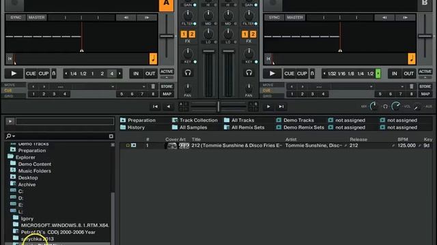Click global transport forward play arrow
Screen dimensions: 437x245
[x=268, y=106]
